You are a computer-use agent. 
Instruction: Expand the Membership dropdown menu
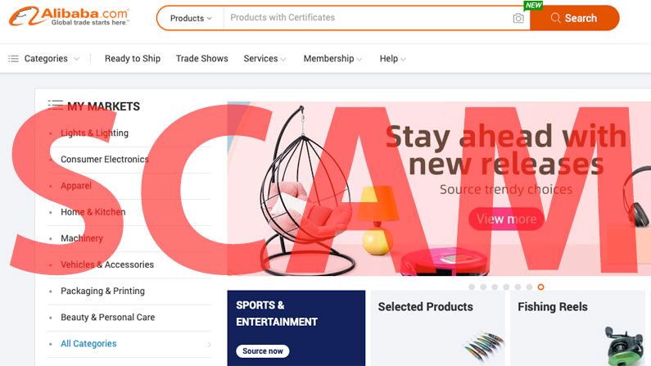pyautogui.click(x=332, y=58)
